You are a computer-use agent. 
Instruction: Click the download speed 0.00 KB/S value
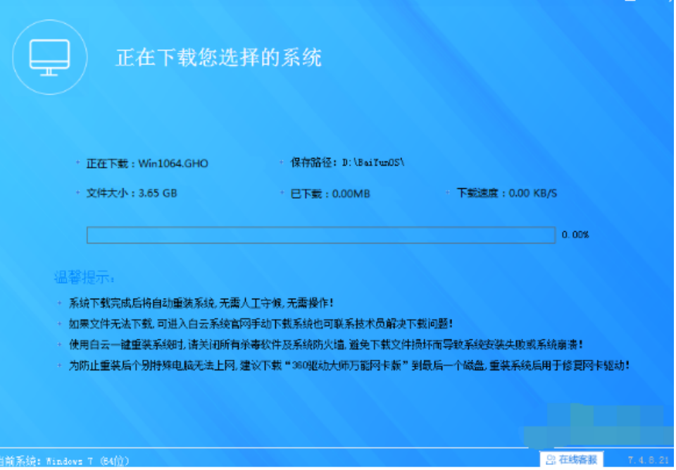(x=532, y=192)
